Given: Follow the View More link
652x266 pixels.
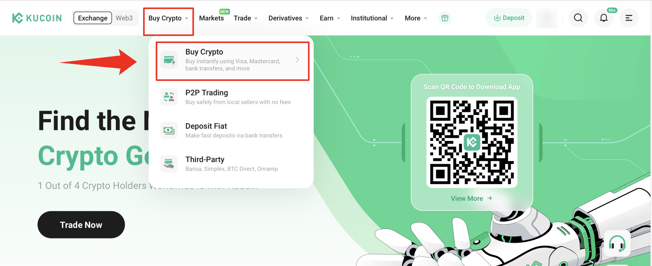Looking at the screenshot, I should [471, 198].
